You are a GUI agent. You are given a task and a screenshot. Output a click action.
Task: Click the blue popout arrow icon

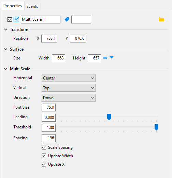[x=16, y=19]
